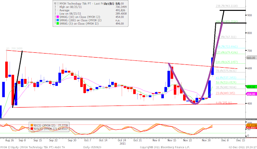Image resolution: width=257 pixels, height=149 pixels.
Task: Click the 'Dec 15' date axis label
Action: [x=241, y=140]
